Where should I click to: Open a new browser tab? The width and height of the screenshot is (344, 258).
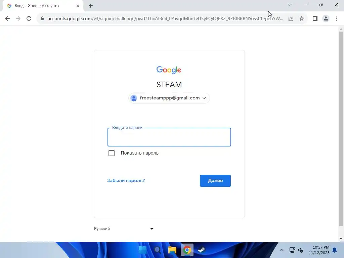91,6
